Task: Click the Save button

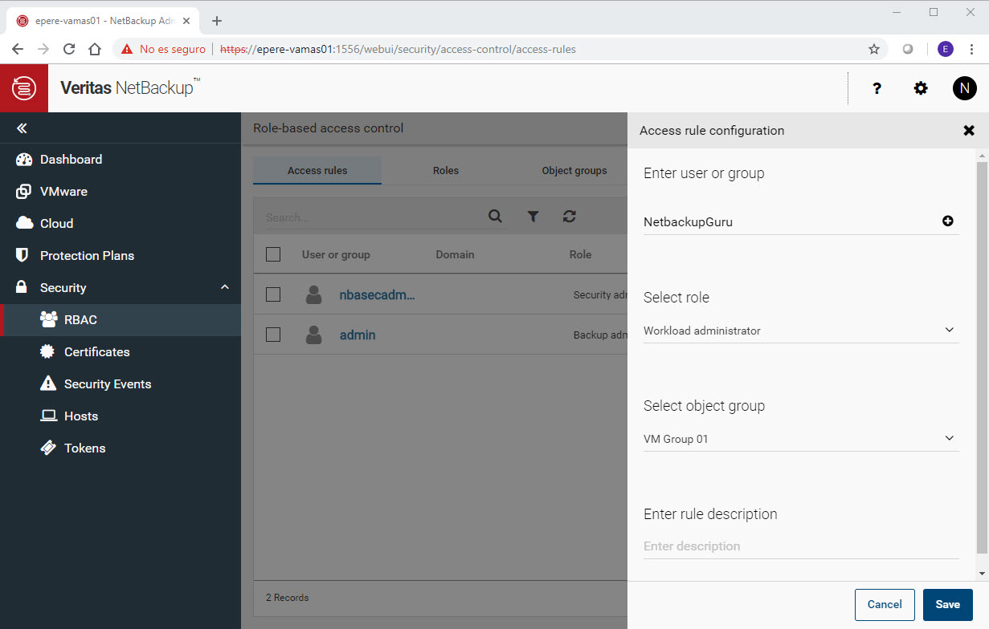Action: click(x=948, y=604)
